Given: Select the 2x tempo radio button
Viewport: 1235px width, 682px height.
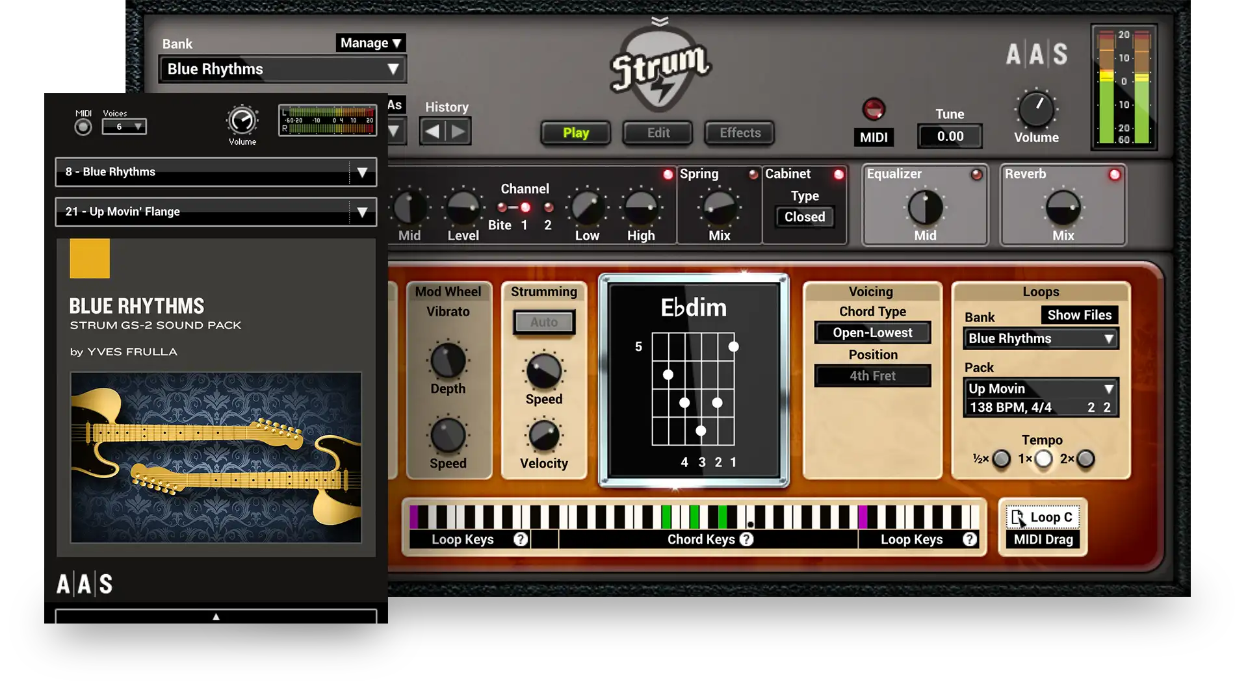Looking at the screenshot, I should [1085, 459].
